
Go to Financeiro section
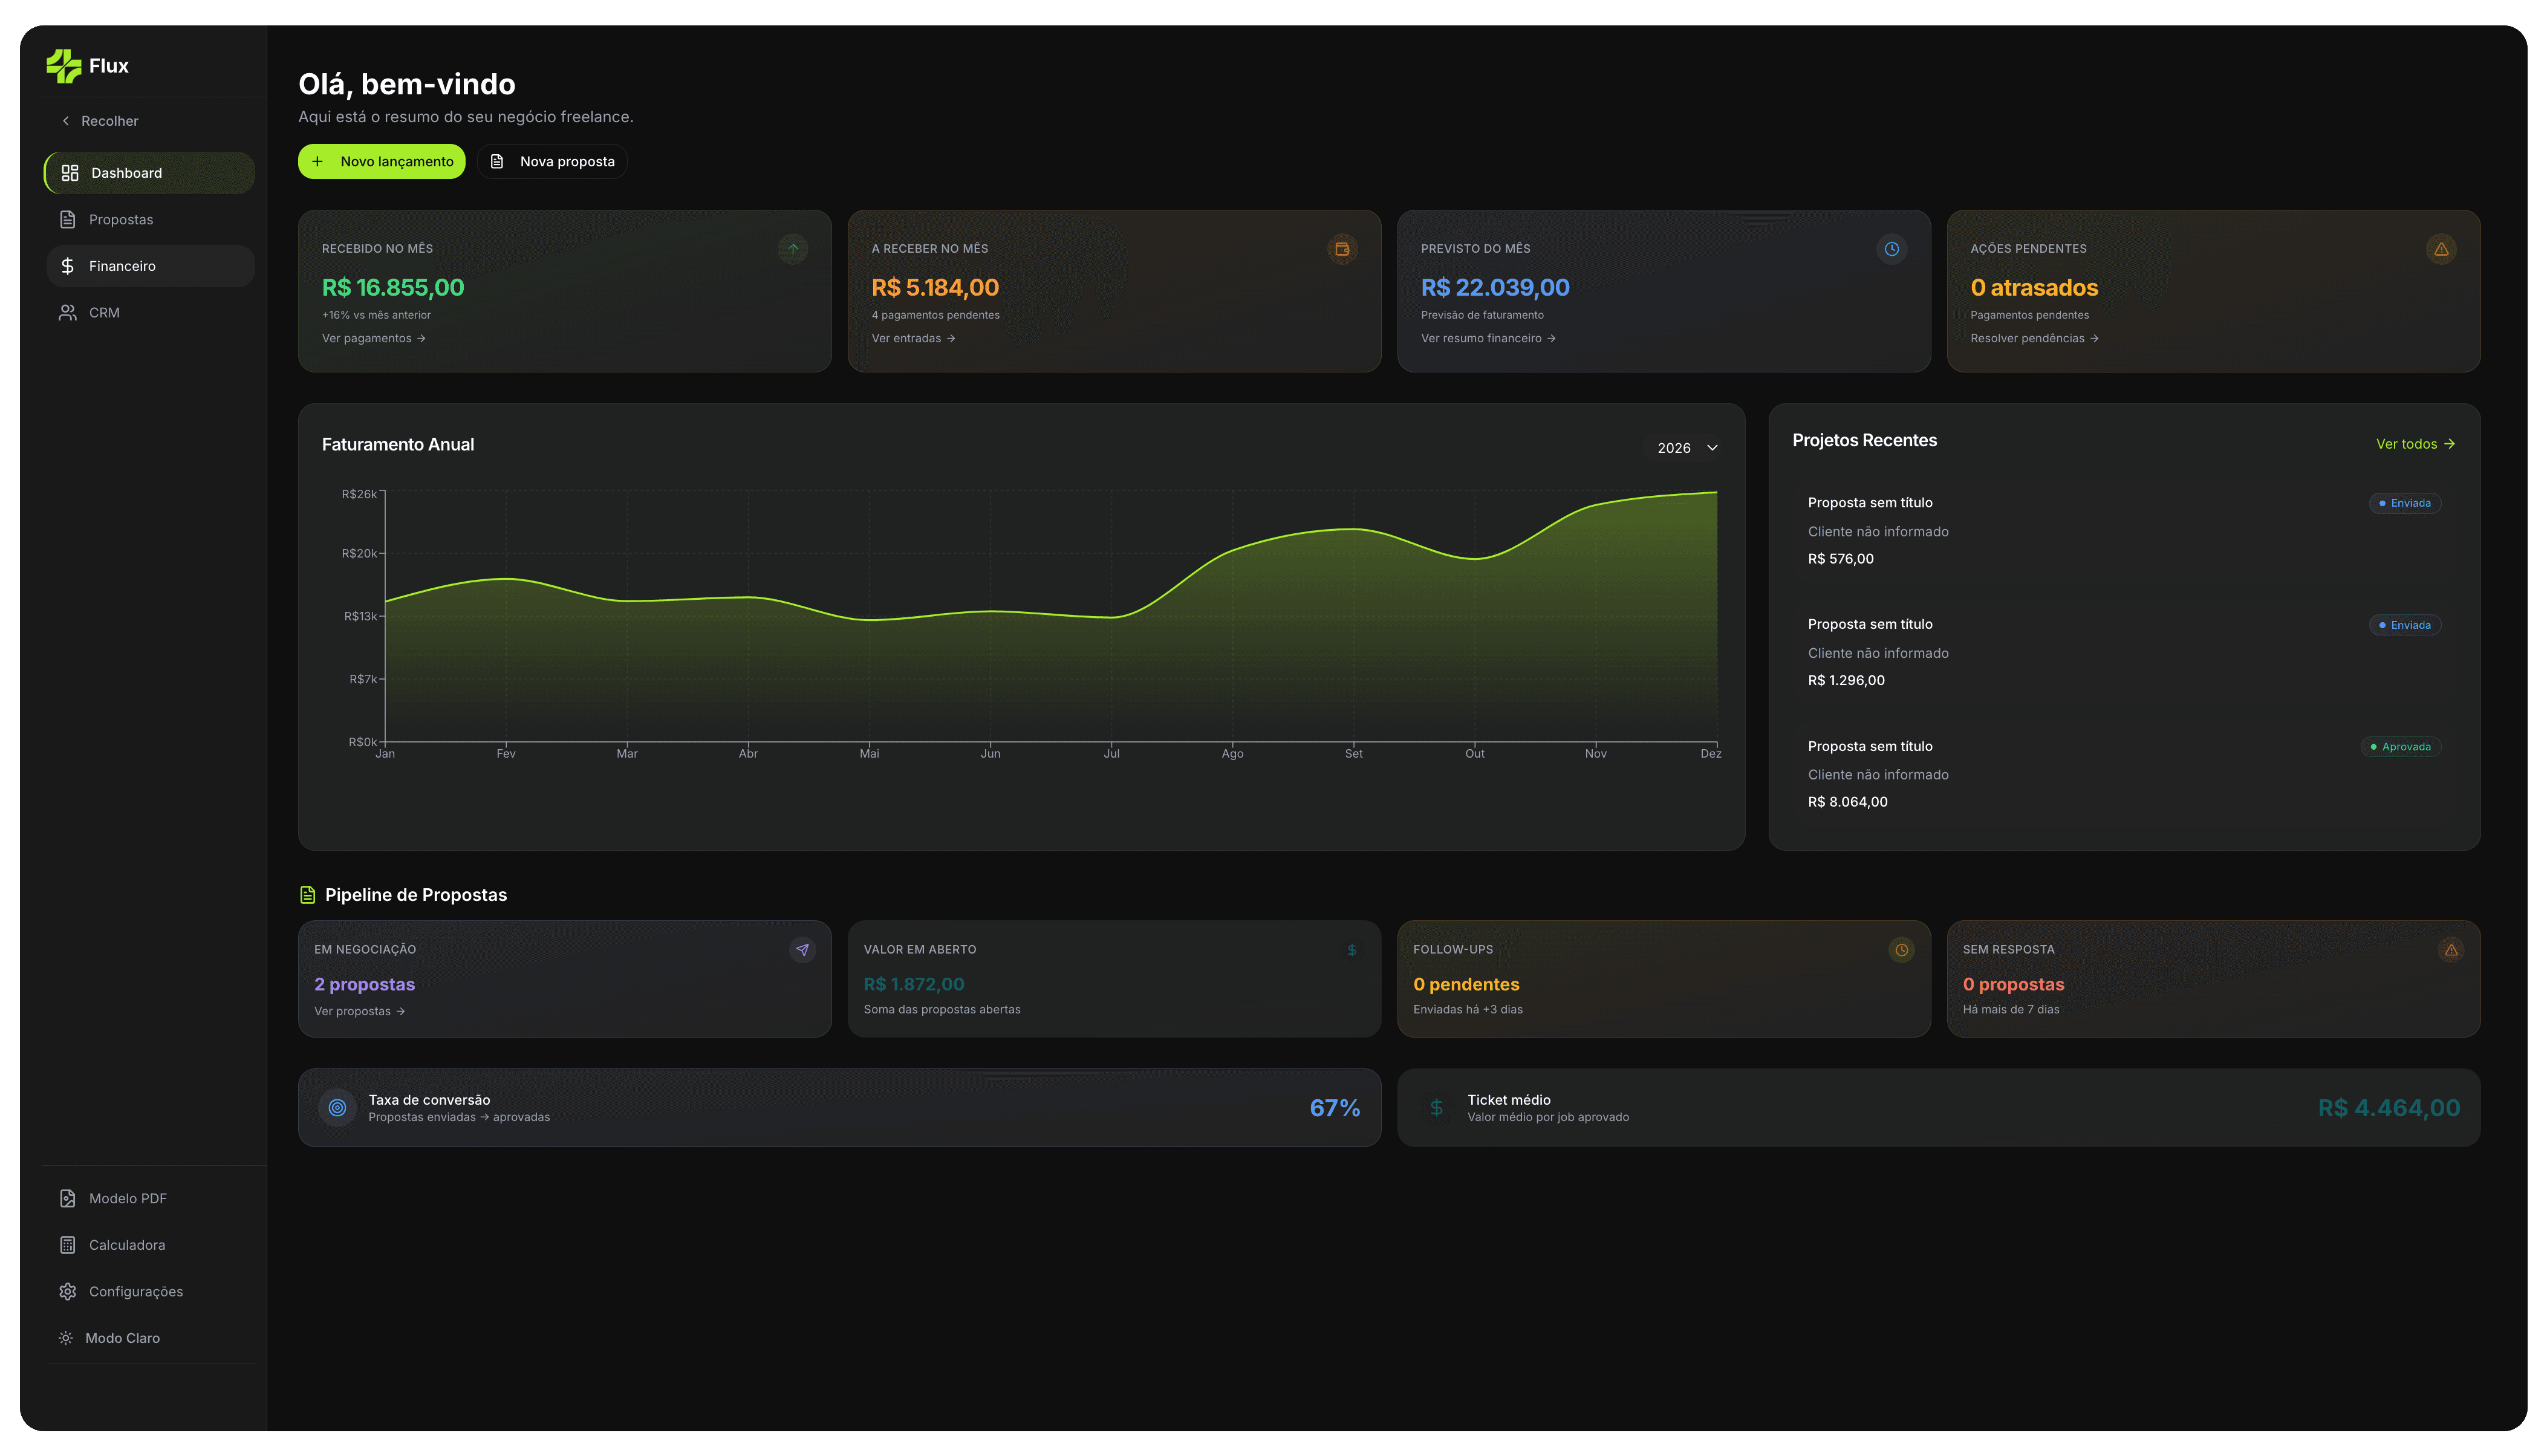(122, 266)
